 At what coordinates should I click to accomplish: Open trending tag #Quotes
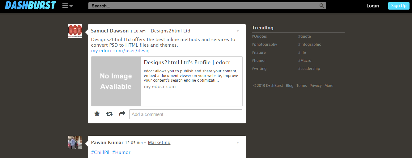(259, 36)
